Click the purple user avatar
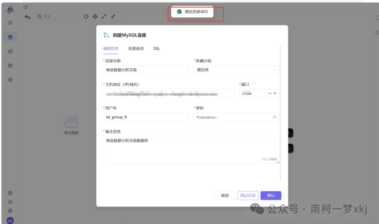This screenshot has width=379, height=224. 10,220
